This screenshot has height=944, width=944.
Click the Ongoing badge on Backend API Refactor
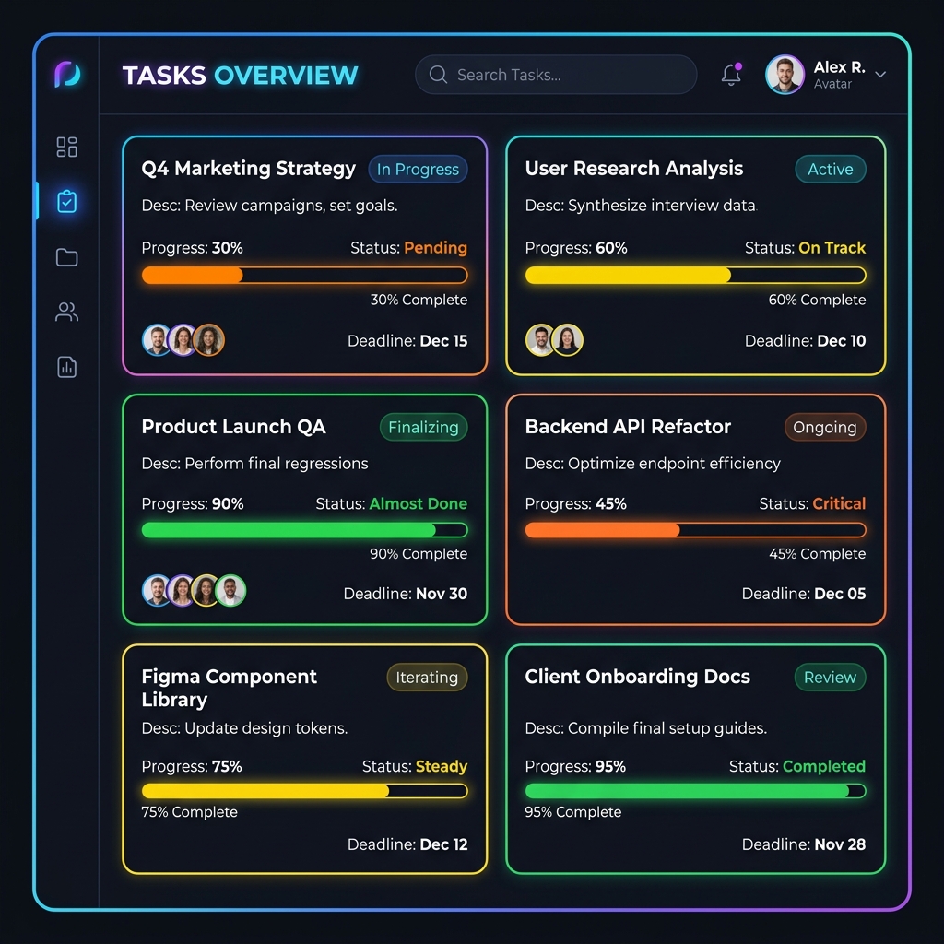coord(825,427)
